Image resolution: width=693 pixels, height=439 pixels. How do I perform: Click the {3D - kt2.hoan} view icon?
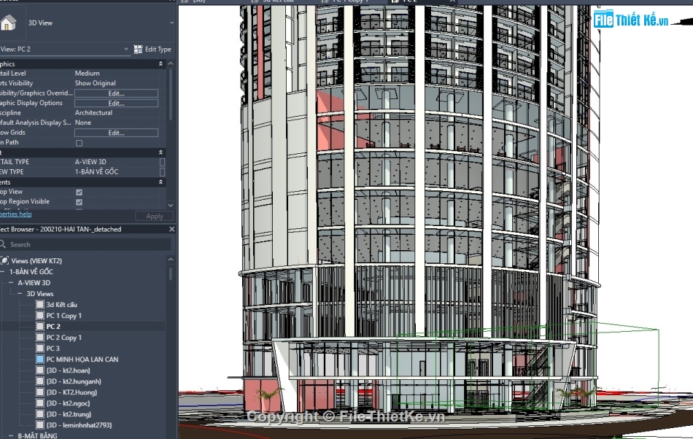point(40,370)
